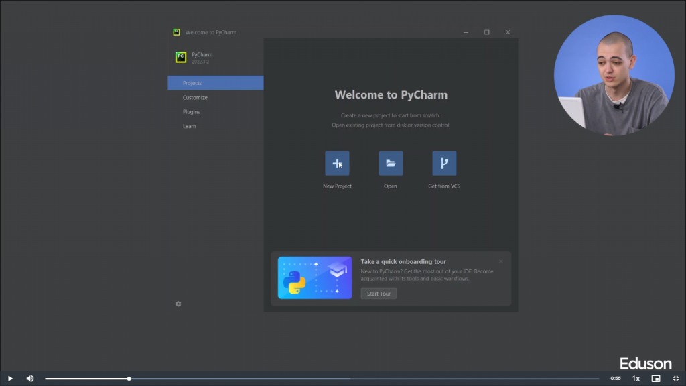Maximize the Welcome to PyCharm window

(x=486, y=32)
